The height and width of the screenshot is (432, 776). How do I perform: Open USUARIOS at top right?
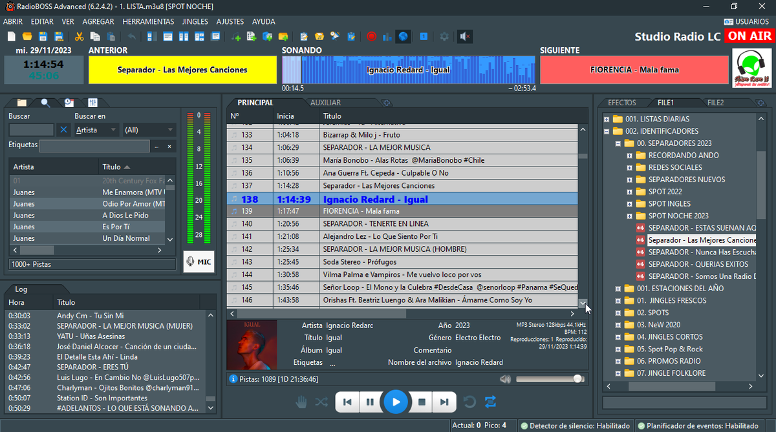[746, 21]
